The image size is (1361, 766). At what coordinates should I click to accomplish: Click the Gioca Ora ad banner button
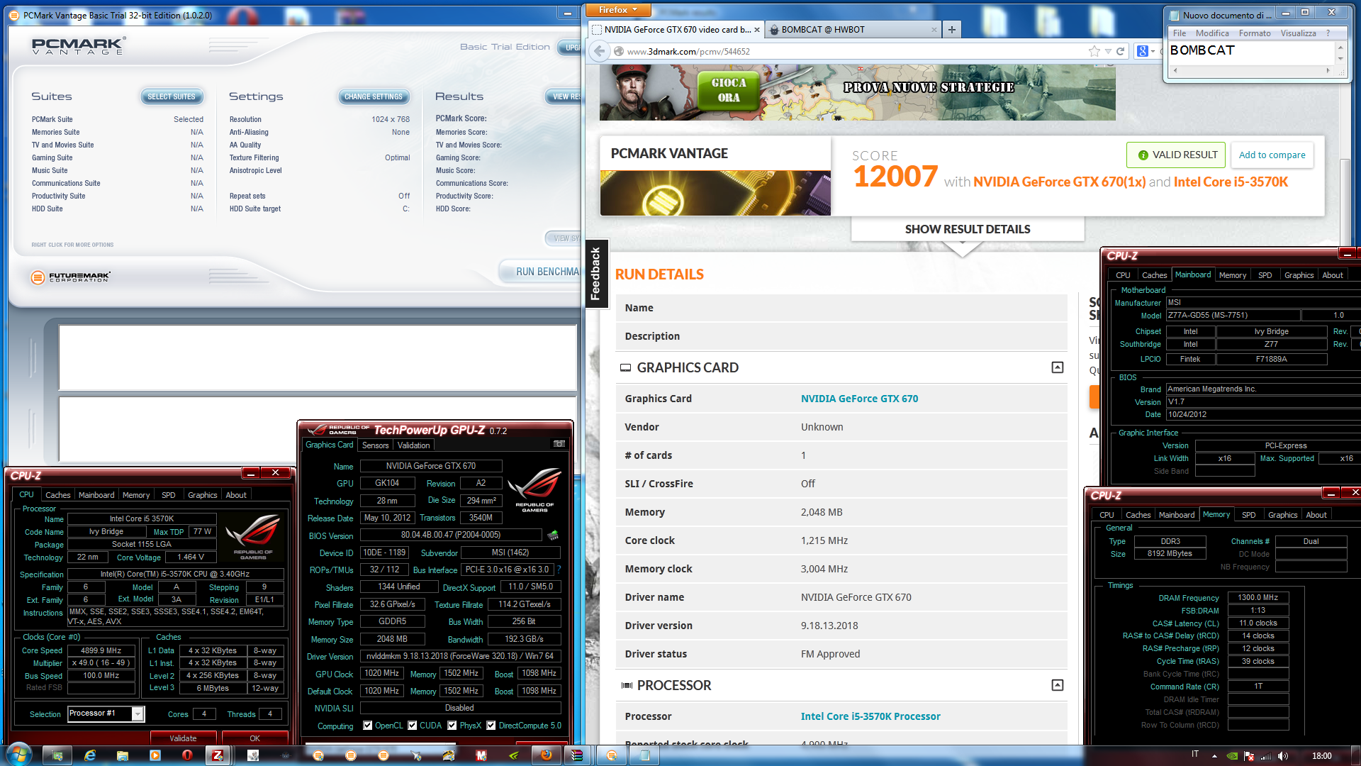[x=729, y=90]
